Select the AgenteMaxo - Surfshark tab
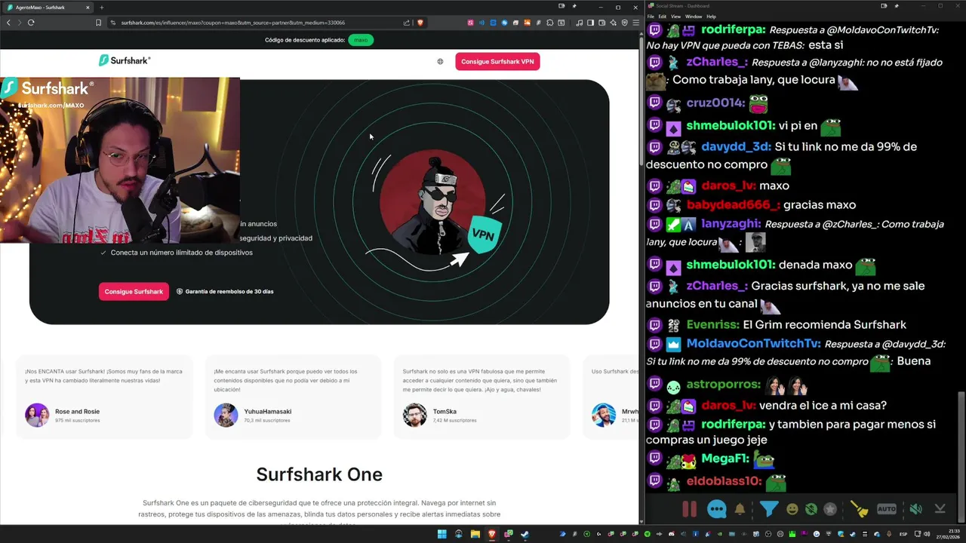 (x=47, y=8)
